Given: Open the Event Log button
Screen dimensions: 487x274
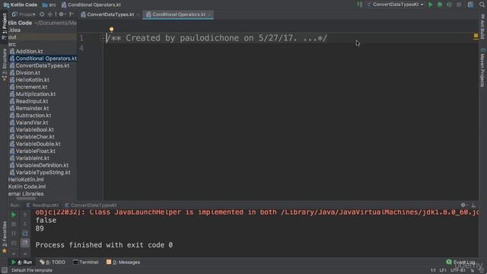Looking at the screenshot, I should (460, 263).
